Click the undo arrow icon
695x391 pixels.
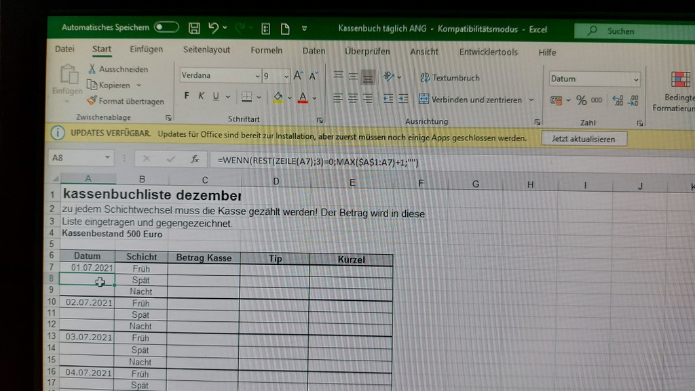pos(213,28)
